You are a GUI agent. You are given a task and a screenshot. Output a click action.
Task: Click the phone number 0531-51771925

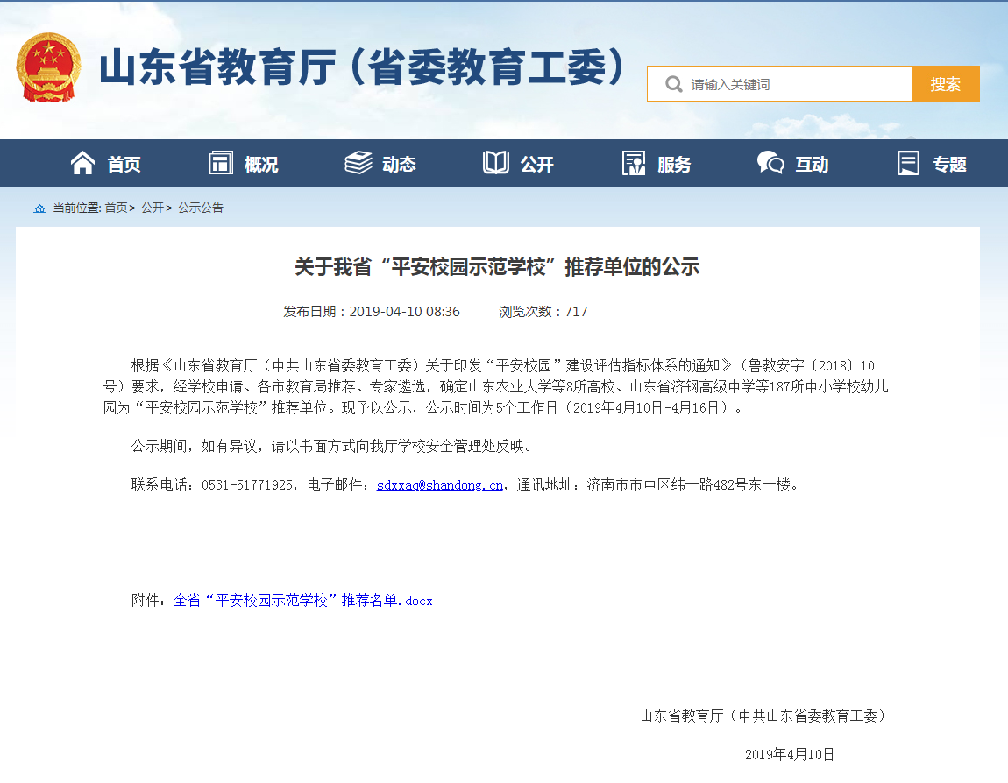tap(247, 485)
